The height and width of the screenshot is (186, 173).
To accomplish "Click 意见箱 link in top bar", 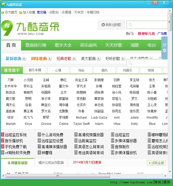I will tap(42, 12).
